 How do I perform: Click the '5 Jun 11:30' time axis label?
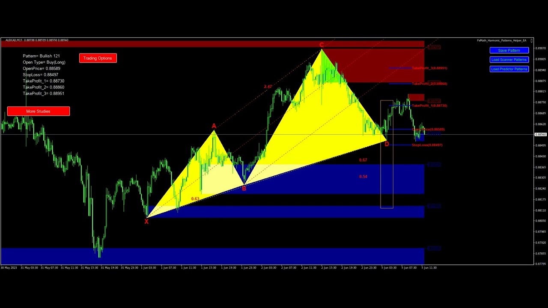coord(429,268)
